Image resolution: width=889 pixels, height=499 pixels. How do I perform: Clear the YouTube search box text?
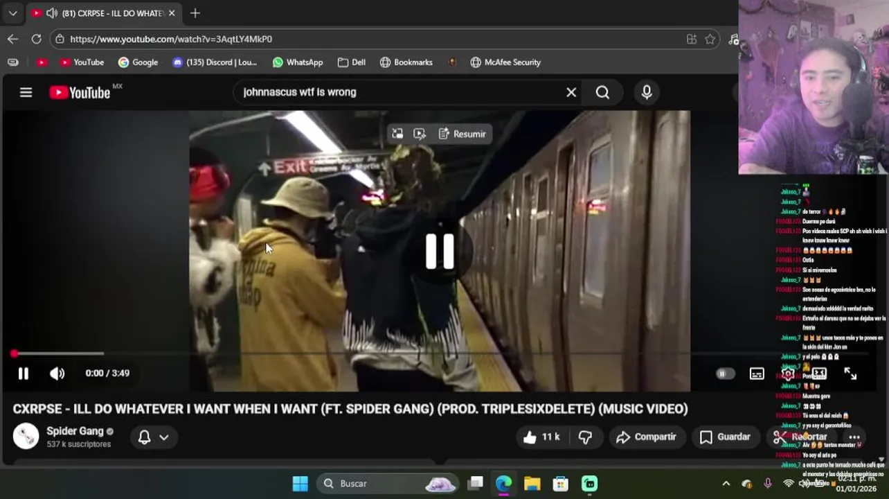tap(571, 92)
